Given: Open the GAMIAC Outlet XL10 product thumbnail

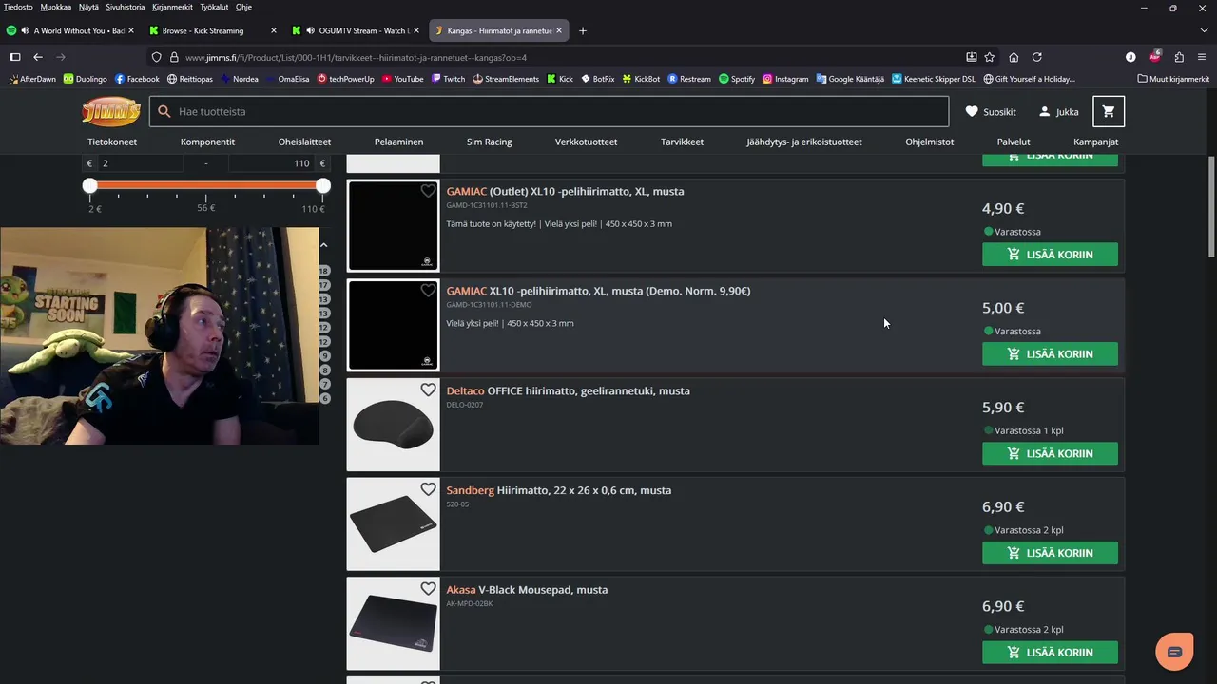Looking at the screenshot, I should (394, 226).
